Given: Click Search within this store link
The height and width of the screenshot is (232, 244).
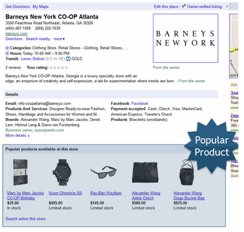Looking at the screenshot, I should tap(25, 219).
